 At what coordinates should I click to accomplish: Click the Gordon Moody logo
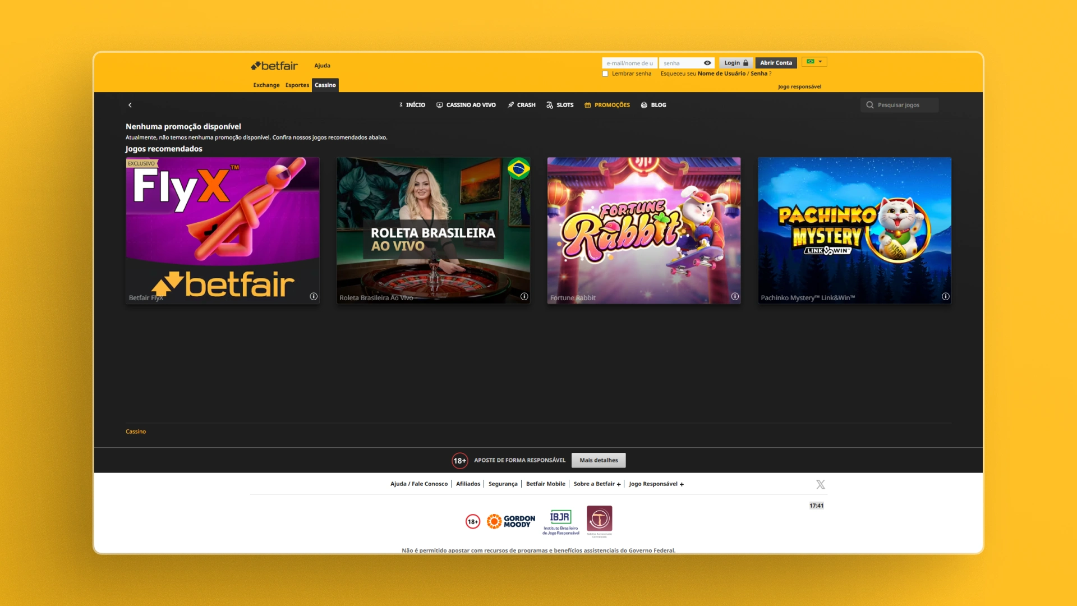click(511, 521)
